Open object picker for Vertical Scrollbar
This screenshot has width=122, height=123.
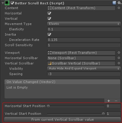click(x=119, y=63)
